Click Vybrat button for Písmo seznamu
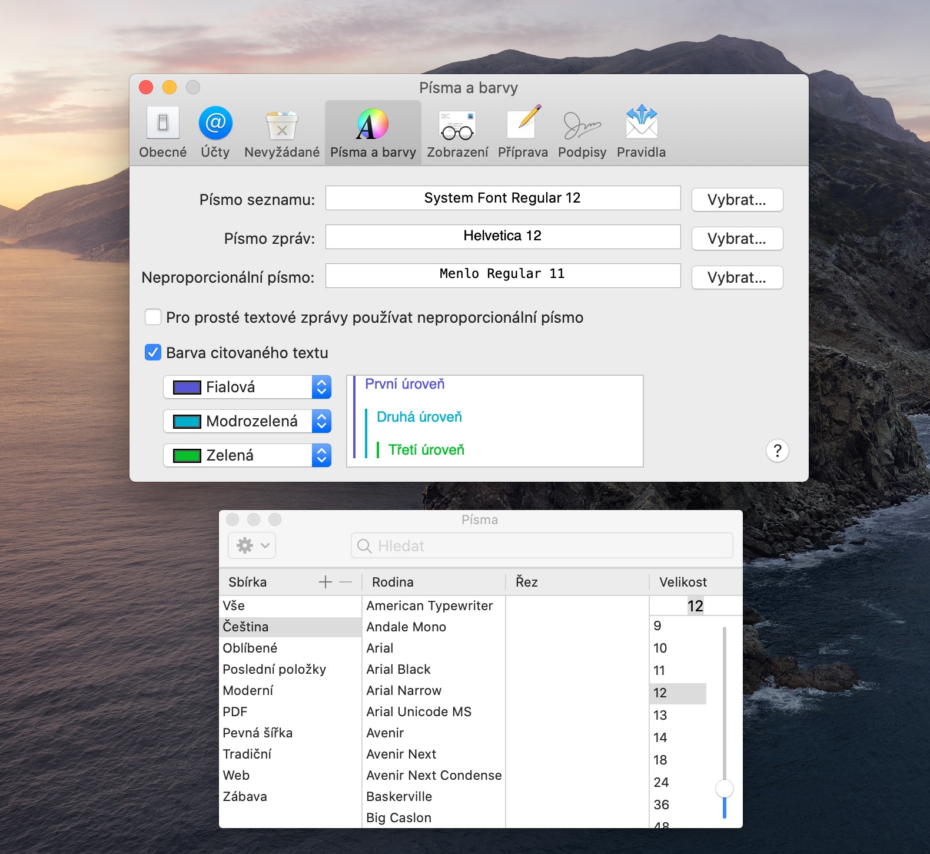930x854 pixels. (737, 200)
